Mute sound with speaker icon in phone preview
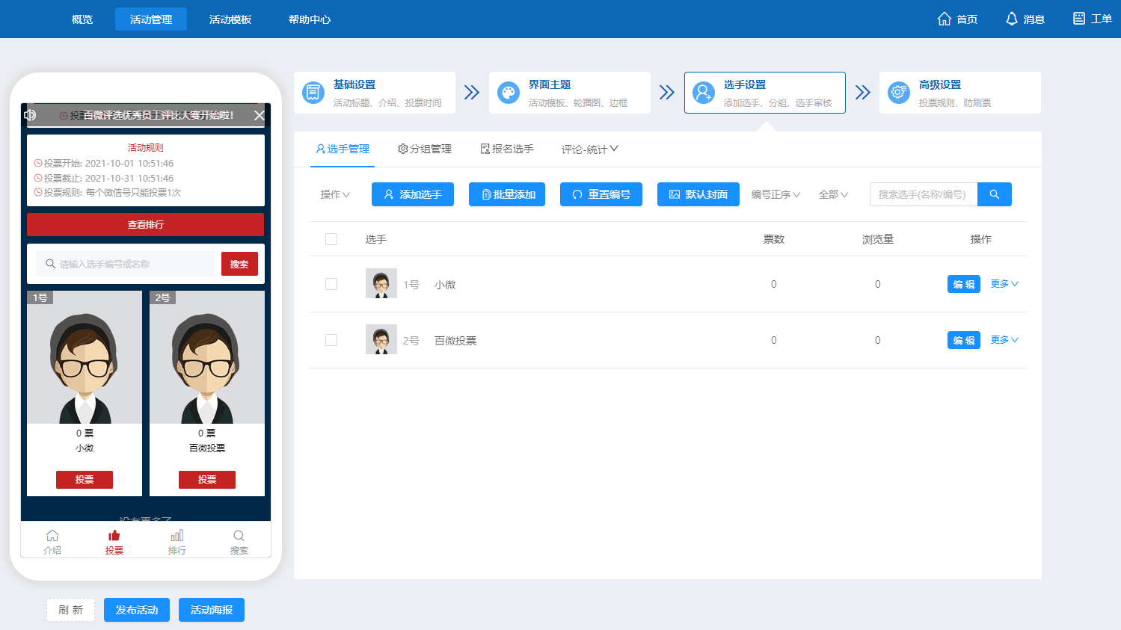 30,115
